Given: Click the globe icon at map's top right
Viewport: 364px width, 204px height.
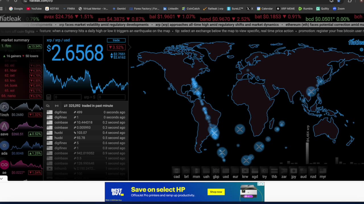Looking at the screenshot, I should click(x=361, y=50).
